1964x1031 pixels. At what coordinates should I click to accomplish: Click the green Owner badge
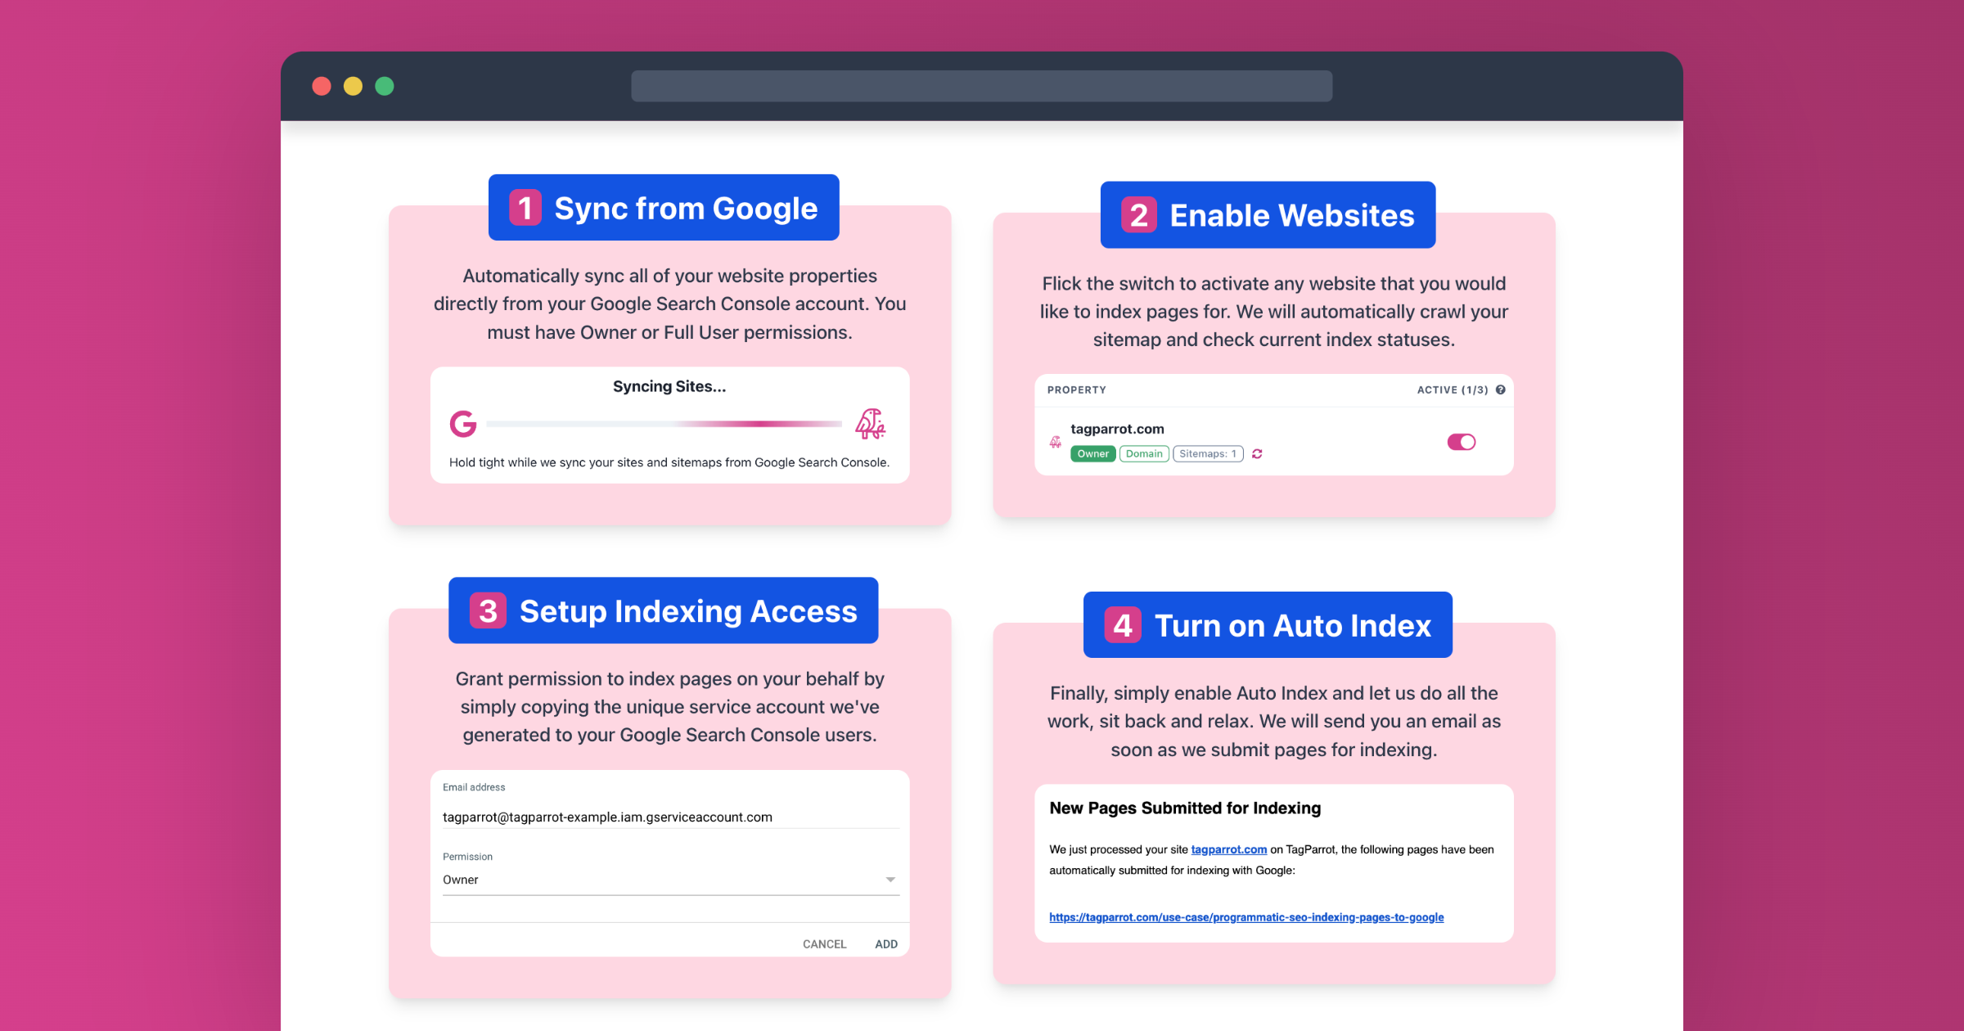1092,454
